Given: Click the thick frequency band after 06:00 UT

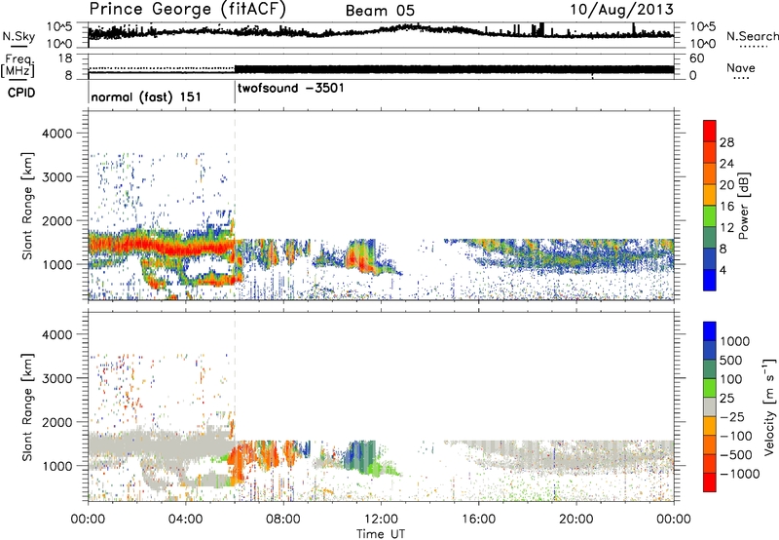Looking at the screenshot, I should click(454, 69).
